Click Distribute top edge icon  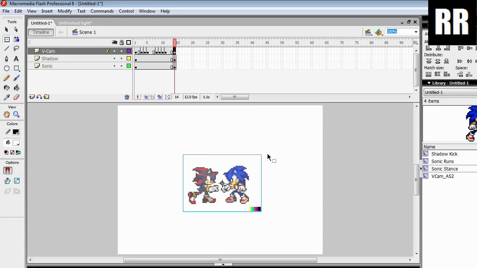point(429,61)
